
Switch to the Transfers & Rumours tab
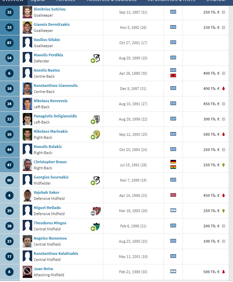click(111, 1)
